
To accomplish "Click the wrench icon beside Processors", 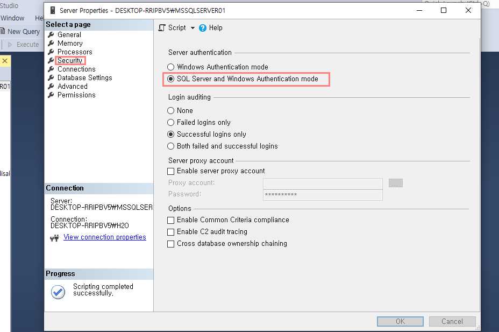I will 51,52.
